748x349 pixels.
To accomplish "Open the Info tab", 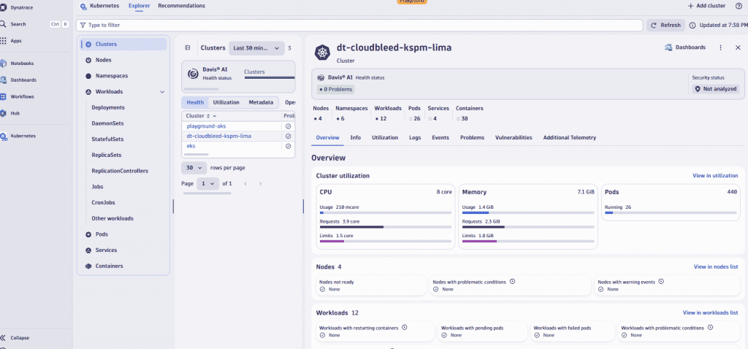I will (356, 137).
